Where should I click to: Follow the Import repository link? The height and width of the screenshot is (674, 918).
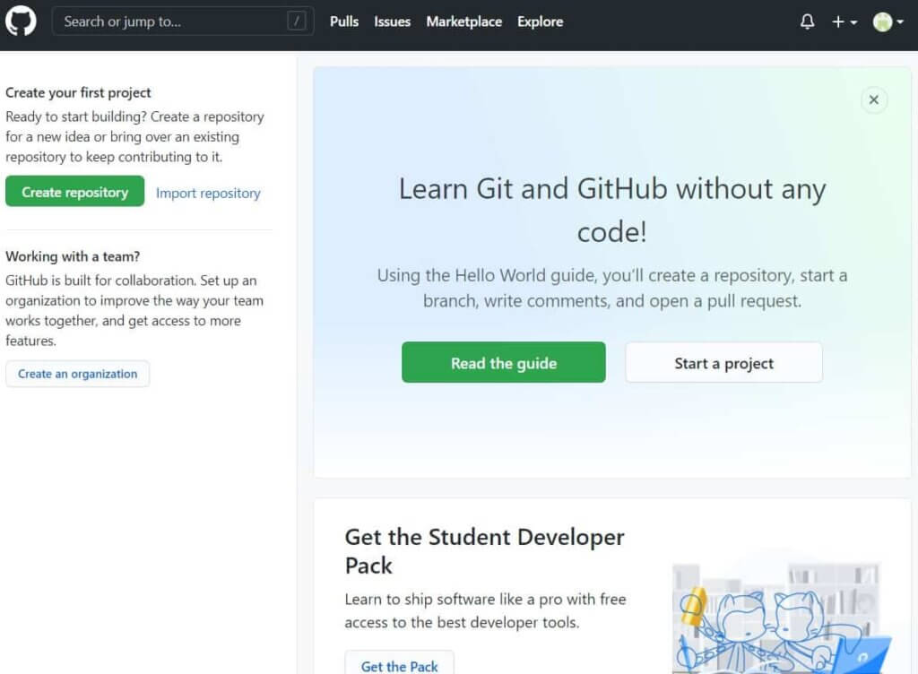click(208, 193)
